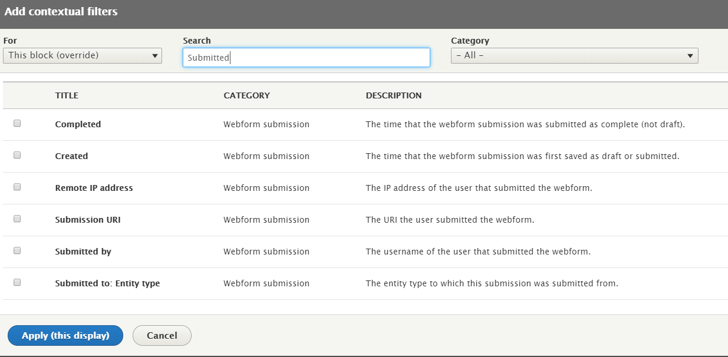This screenshot has width=728, height=357.
Task: Enable the Submission URI checkbox
Action: point(17,219)
